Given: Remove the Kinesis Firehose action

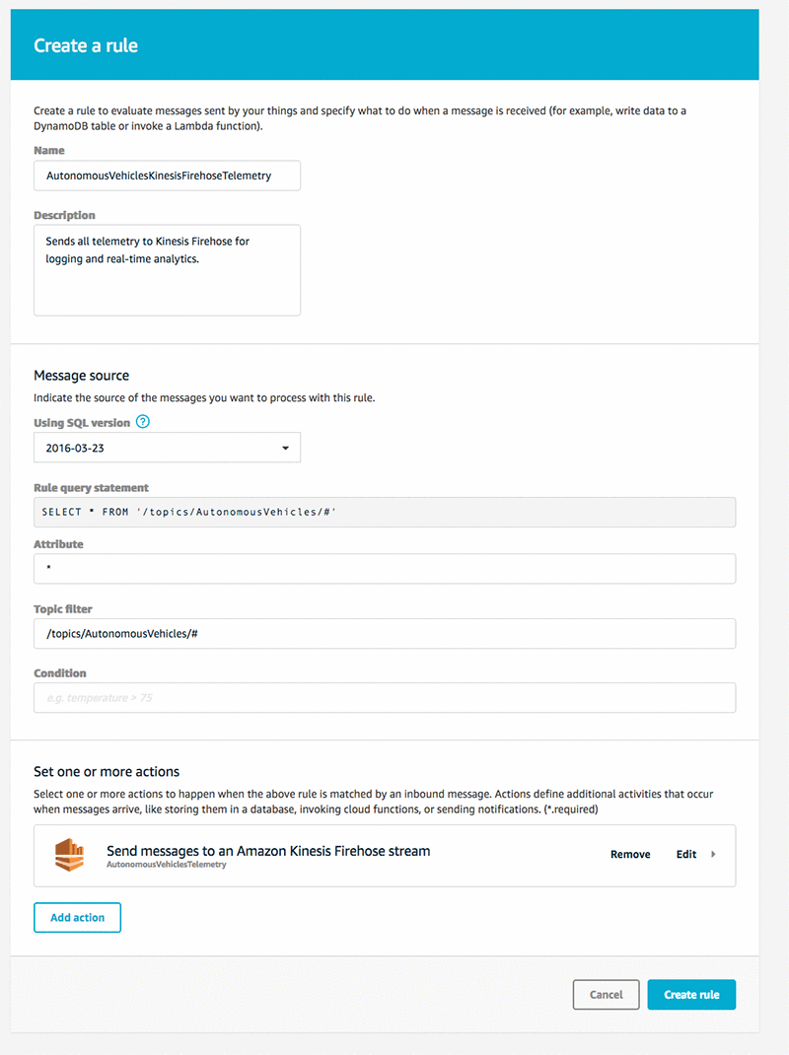Looking at the screenshot, I should click(630, 854).
